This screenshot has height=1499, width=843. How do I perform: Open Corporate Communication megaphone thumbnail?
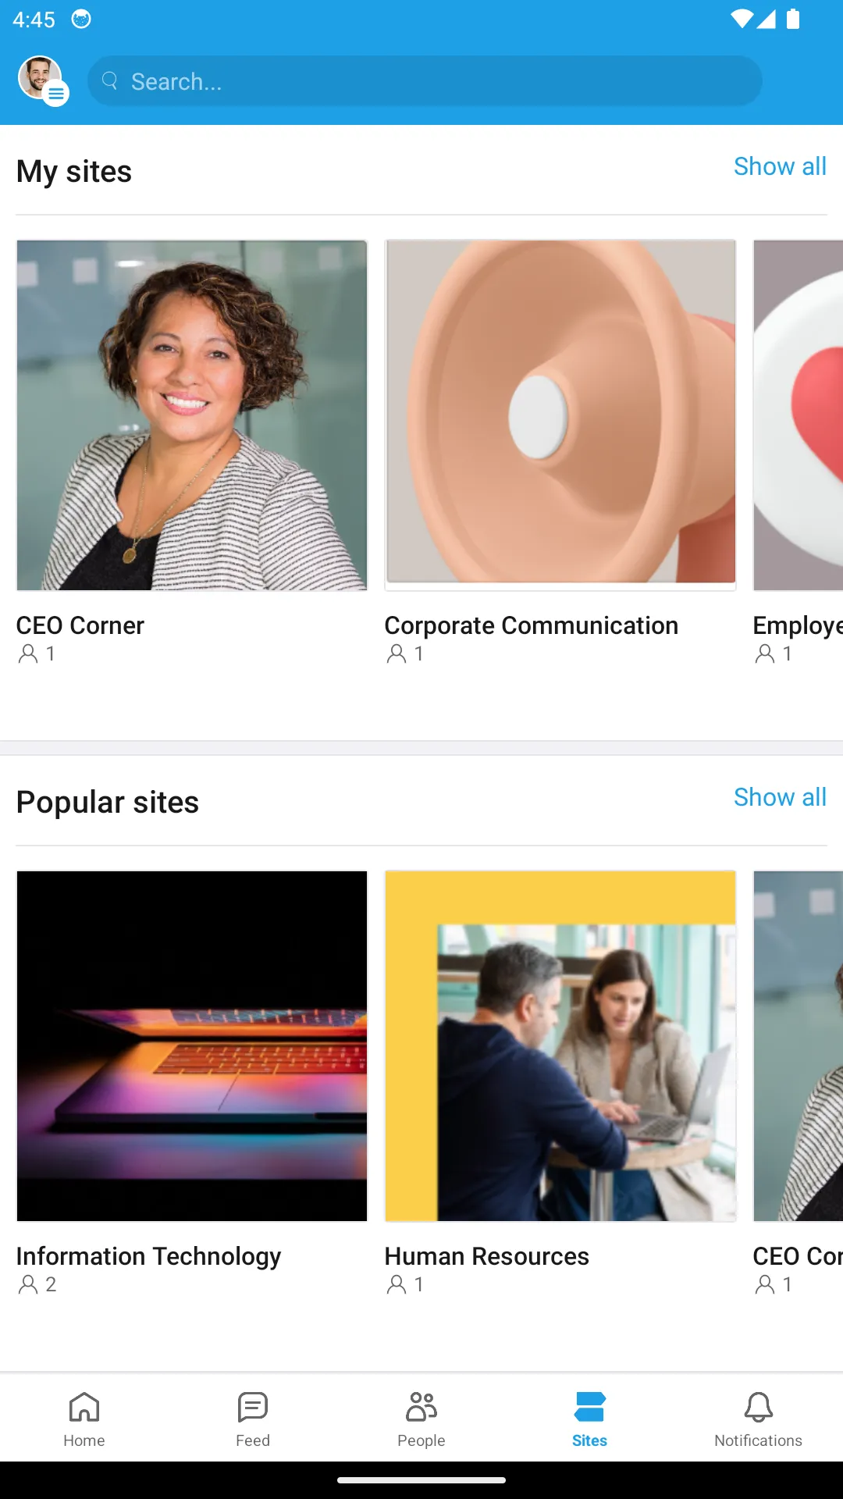coord(560,415)
